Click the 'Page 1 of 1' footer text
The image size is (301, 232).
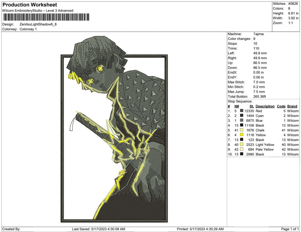290,229
